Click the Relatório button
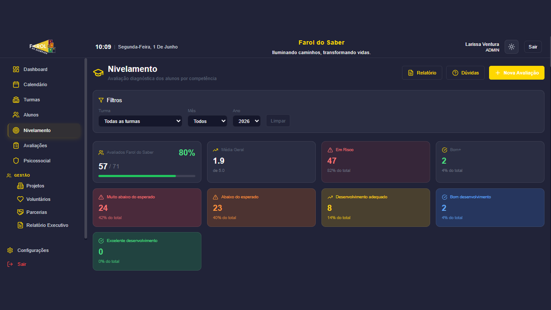The image size is (551, 310). (422, 73)
